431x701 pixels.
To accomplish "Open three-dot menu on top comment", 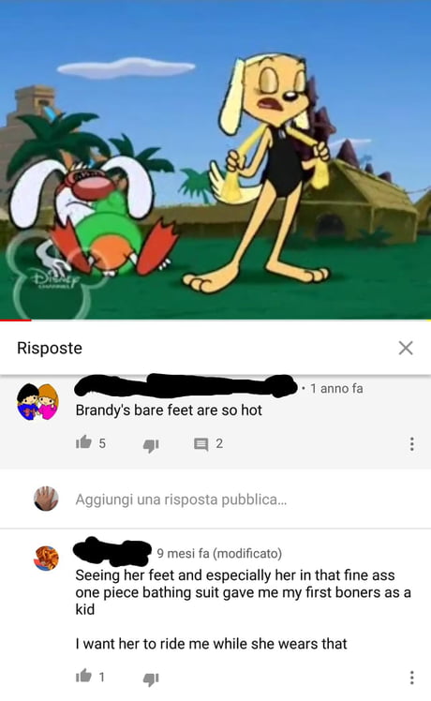I will point(411,443).
